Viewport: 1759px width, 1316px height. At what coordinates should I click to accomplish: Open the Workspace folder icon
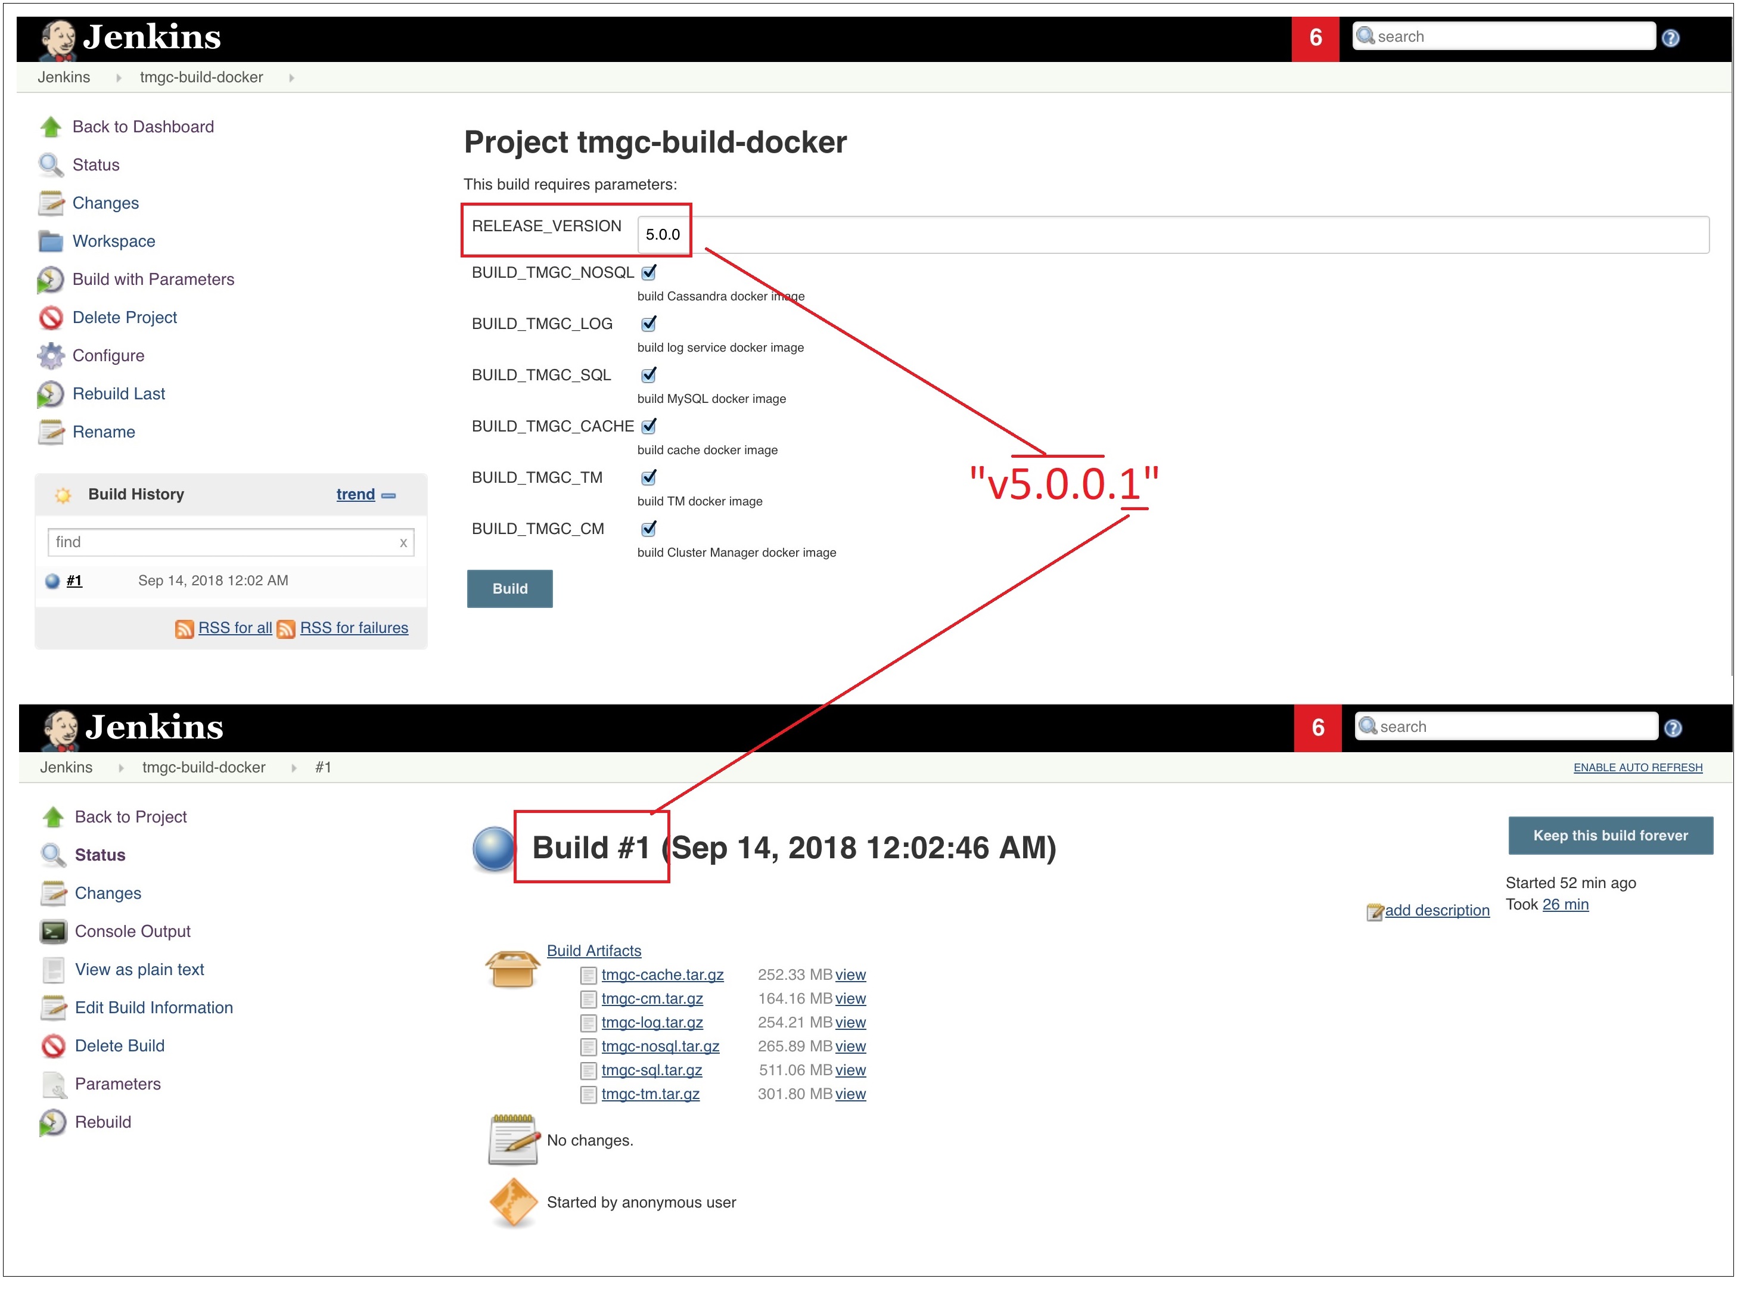(x=51, y=242)
